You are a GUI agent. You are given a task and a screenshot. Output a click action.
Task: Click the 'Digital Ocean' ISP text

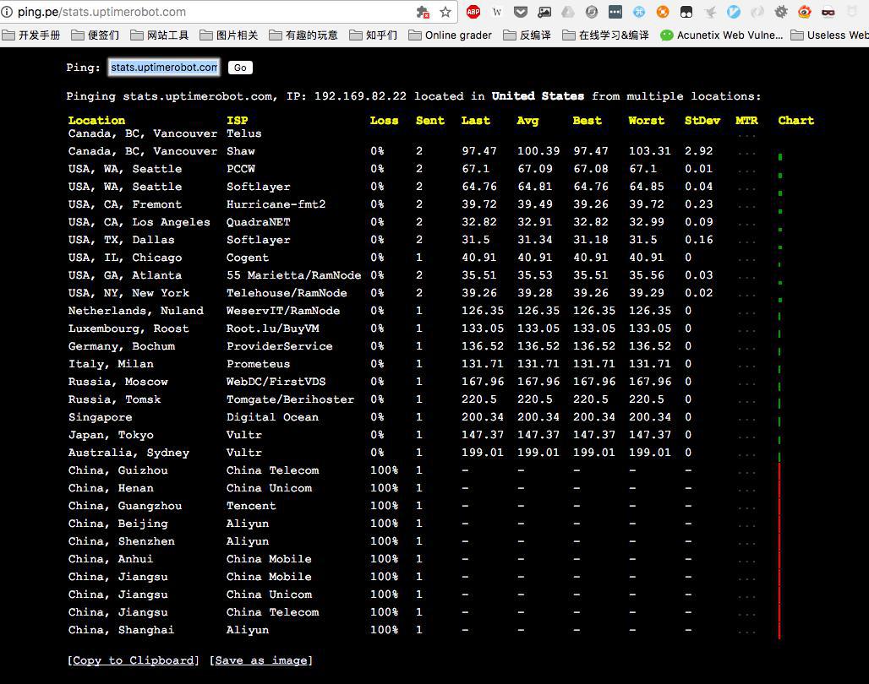pyautogui.click(x=273, y=417)
